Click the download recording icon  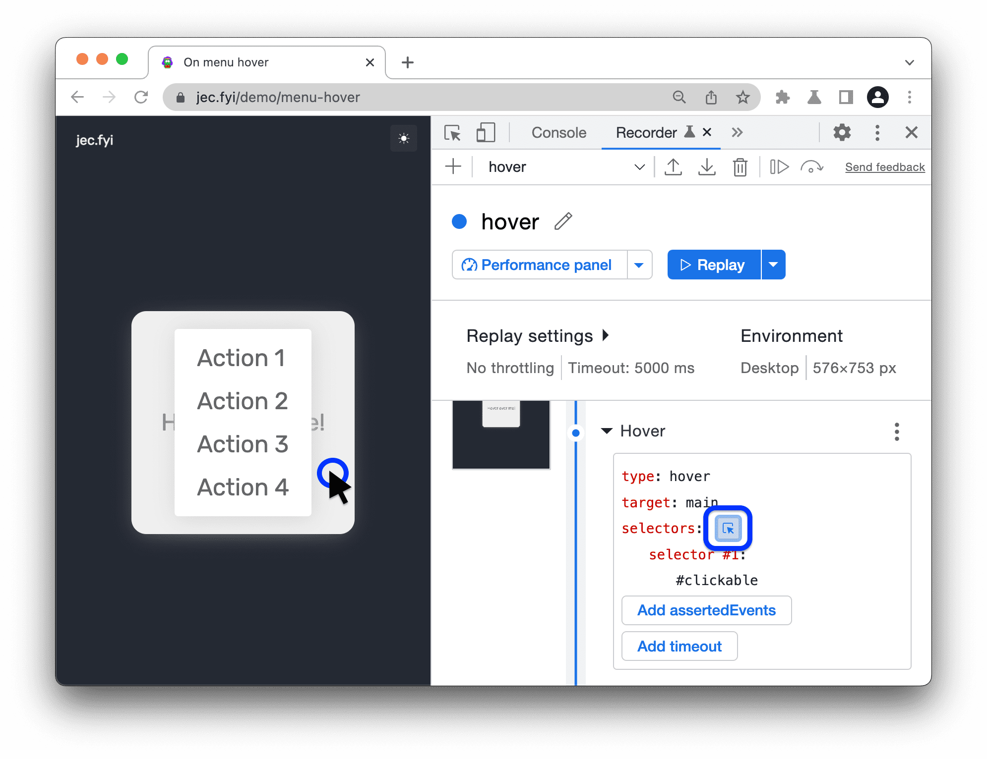(x=706, y=166)
